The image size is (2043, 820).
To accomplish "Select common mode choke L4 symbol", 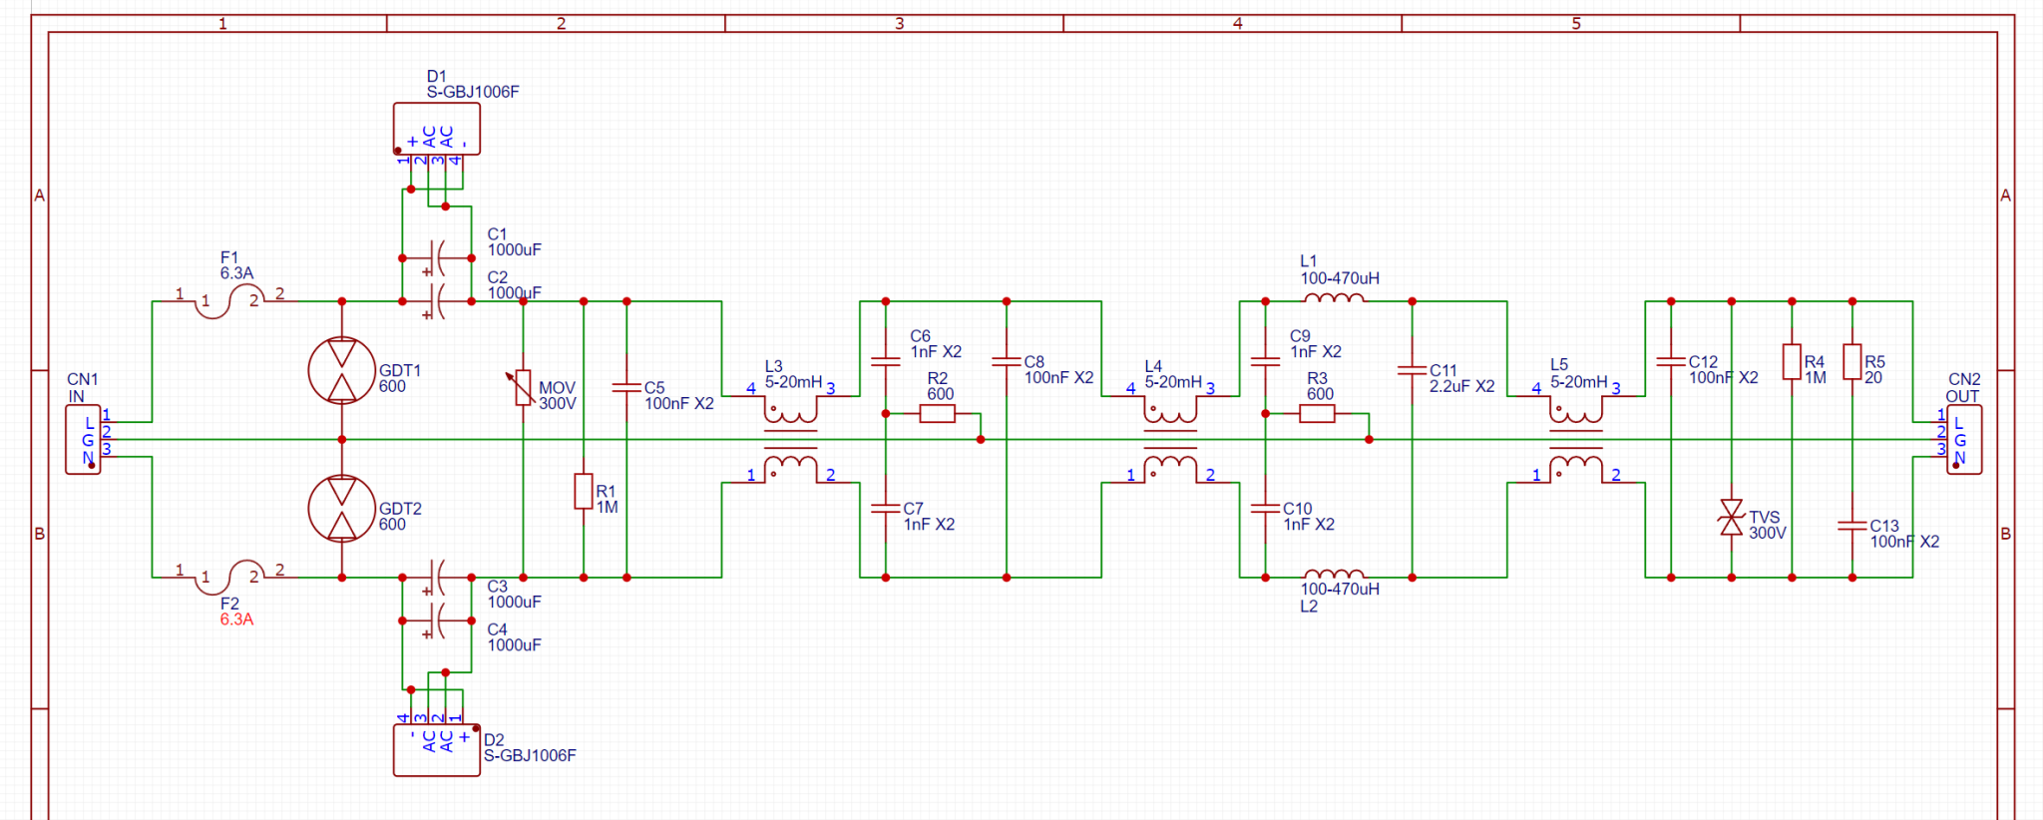I will coord(1170,439).
